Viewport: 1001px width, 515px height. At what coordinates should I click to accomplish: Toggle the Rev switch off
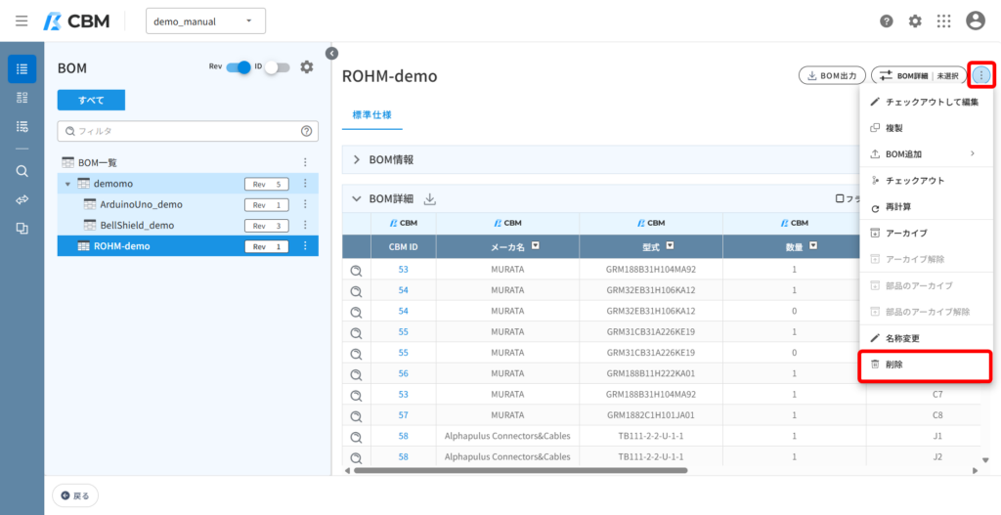pyautogui.click(x=239, y=67)
